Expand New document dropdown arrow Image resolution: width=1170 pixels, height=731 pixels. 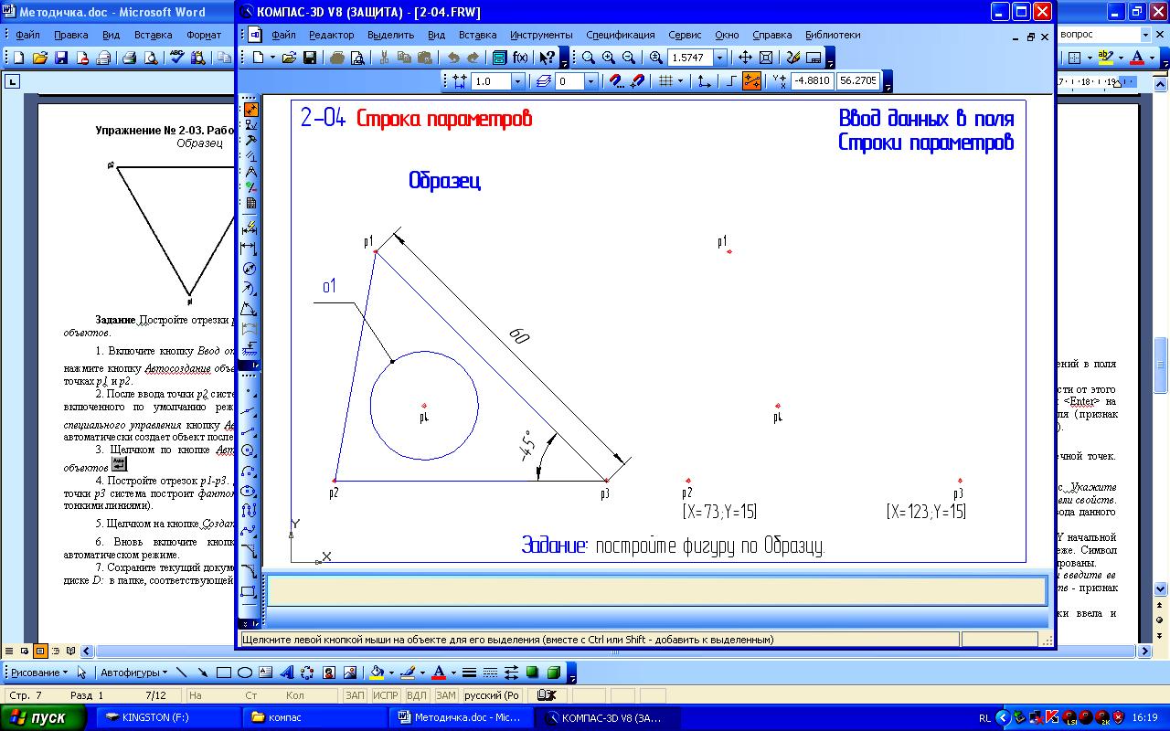[x=272, y=57]
